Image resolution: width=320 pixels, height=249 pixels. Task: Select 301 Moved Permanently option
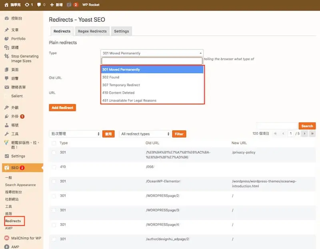coord(152,69)
